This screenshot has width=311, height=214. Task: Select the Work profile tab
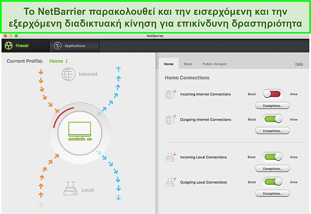(188, 64)
